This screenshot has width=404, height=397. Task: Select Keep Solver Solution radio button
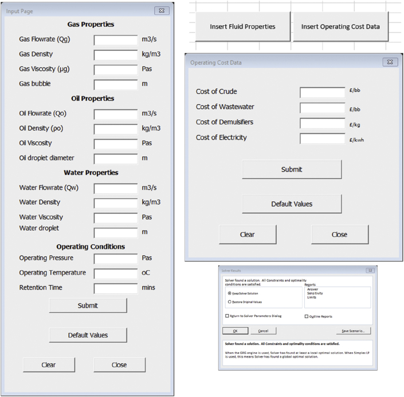(x=230, y=293)
